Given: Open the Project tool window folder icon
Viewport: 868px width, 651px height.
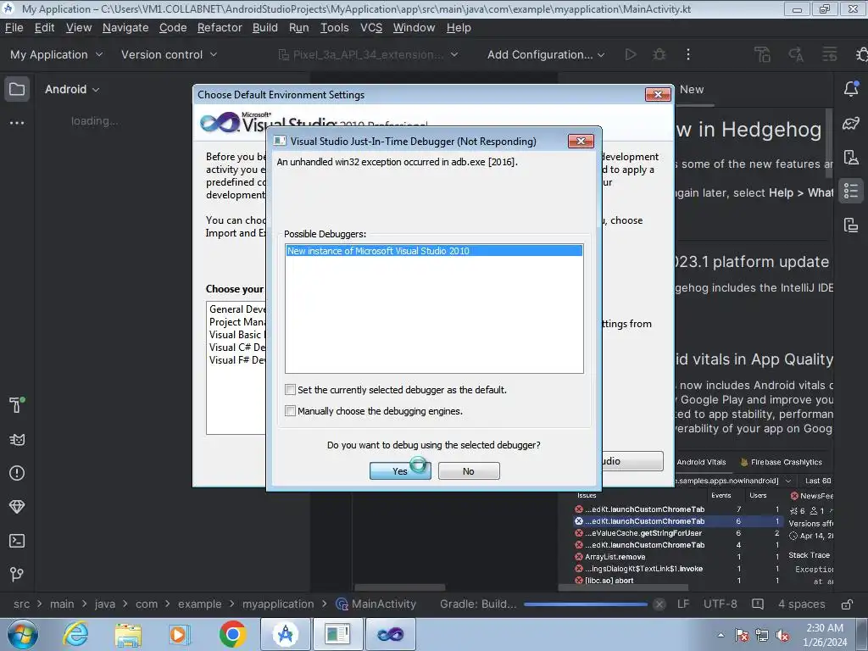Looking at the screenshot, I should pos(17,89).
